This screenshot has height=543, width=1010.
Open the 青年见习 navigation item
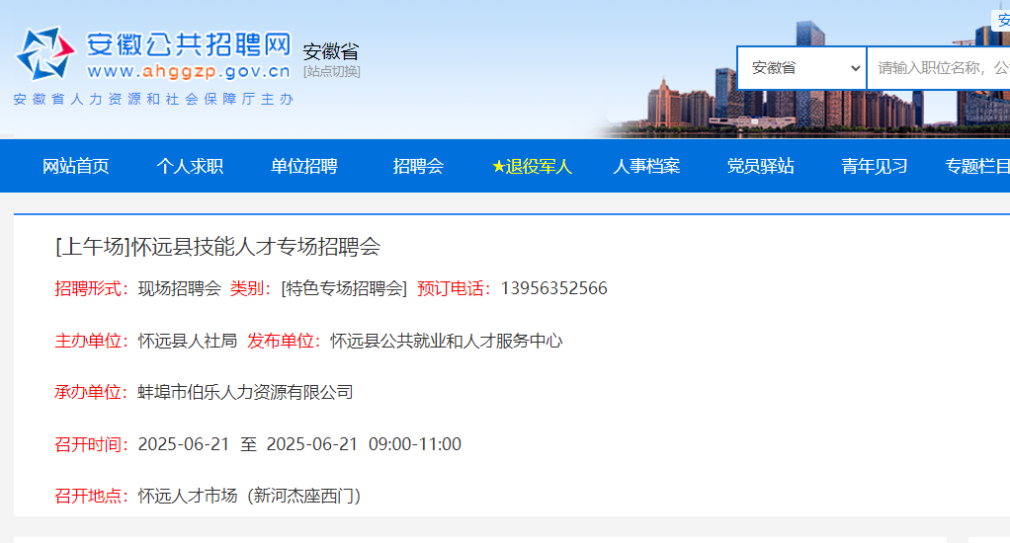874,166
